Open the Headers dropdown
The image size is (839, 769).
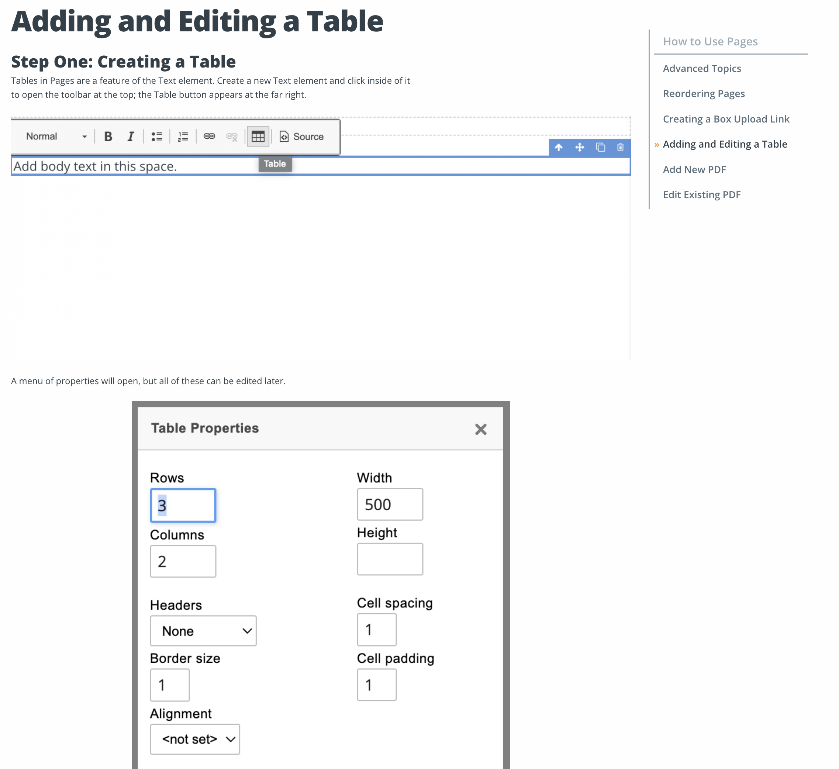point(203,631)
